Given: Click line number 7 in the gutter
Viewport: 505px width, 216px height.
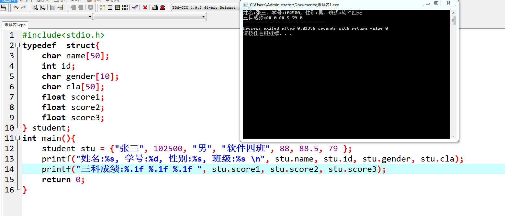Looking at the screenshot, I should (12, 97).
